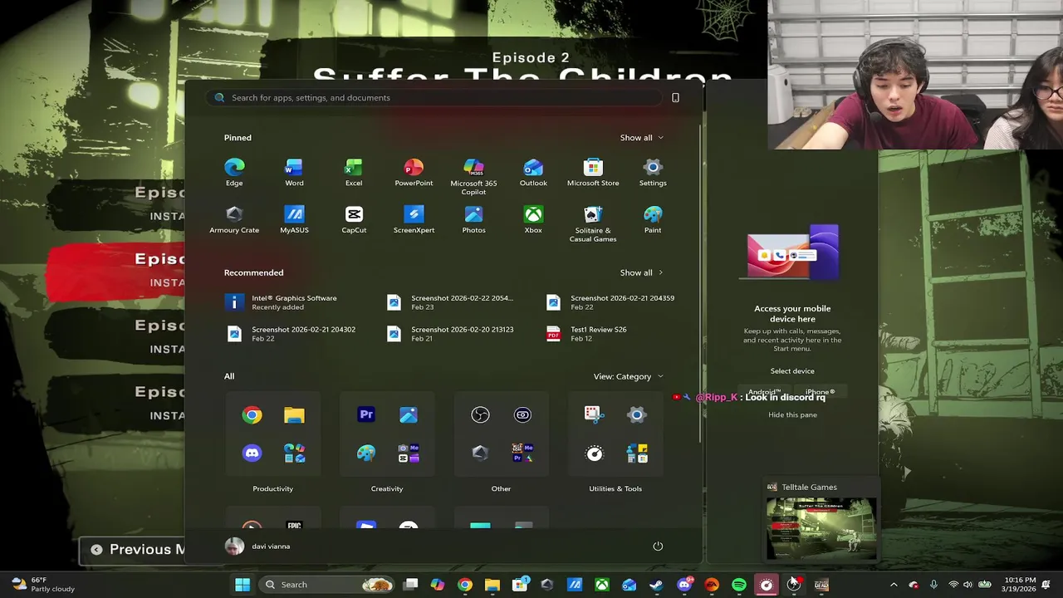Image resolution: width=1063 pixels, height=598 pixels.
Task: Open Microsoft 365 Copilot pinned app
Action: point(473,177)
